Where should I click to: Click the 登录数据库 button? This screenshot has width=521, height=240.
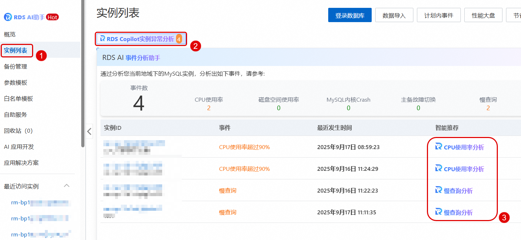[350, 15]
